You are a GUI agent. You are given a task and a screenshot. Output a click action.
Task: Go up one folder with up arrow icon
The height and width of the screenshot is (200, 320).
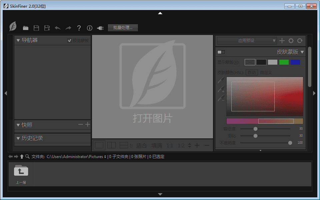22,157
